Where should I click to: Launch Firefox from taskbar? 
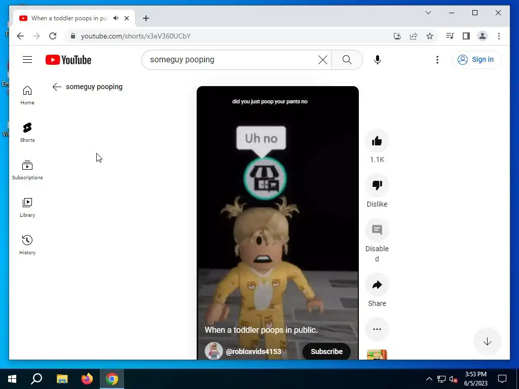pos(87,379)
